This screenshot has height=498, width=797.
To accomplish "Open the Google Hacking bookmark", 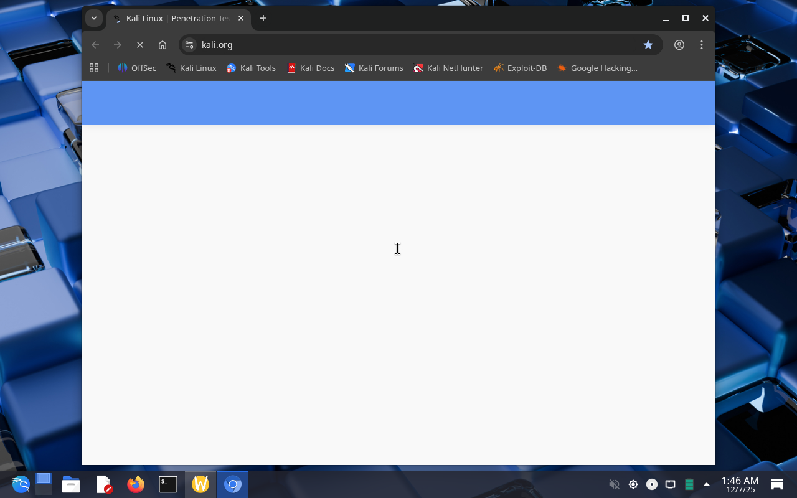I will click(x=597, y=68).
